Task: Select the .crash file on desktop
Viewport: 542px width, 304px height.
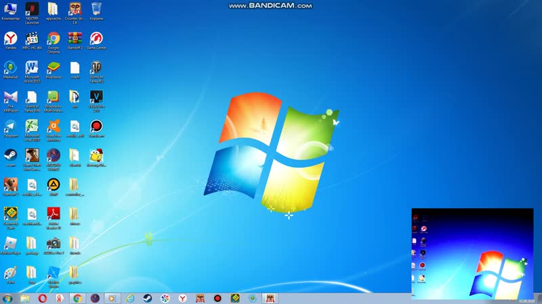Action: (75, 70)
